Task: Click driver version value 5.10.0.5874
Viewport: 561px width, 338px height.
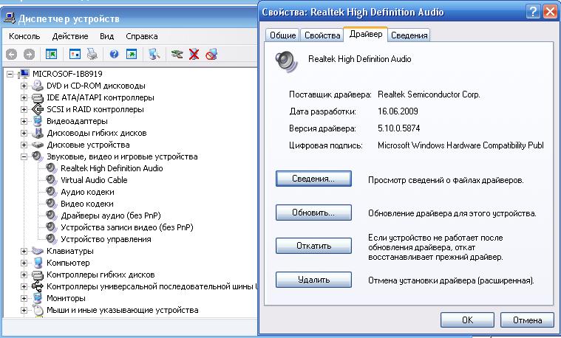Action: click(x=398, y=128)
